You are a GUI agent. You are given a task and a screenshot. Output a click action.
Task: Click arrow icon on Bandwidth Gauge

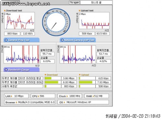tap(6, 70)
